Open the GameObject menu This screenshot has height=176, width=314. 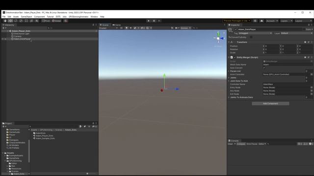tap(26, 17)
